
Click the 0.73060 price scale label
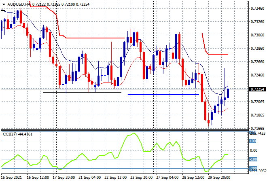click(257, 35)
